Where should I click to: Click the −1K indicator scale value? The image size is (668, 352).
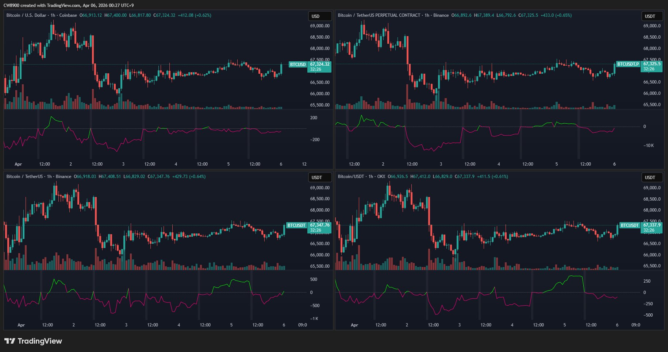pyautogui.click(x=314, y=318)
